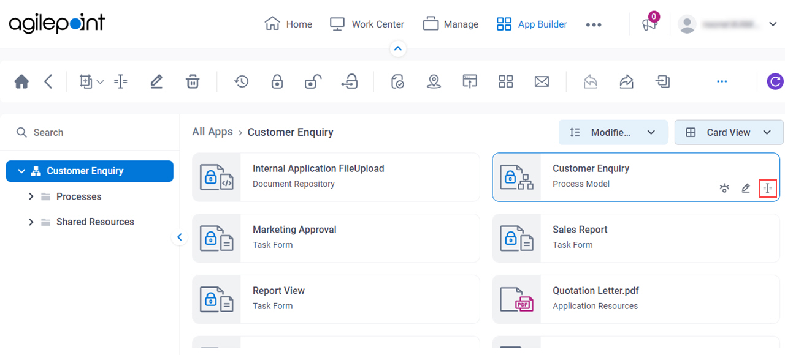Image resolution: width=785 pixels, height=355 pixels.
Task: Collapse the Customer Enquiry tree node
Action: pos(21,171)
